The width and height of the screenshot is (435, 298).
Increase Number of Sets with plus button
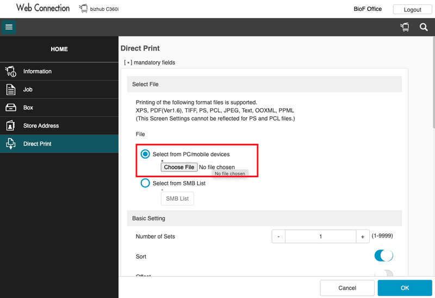pyautogui.click(x=363, y=237)
